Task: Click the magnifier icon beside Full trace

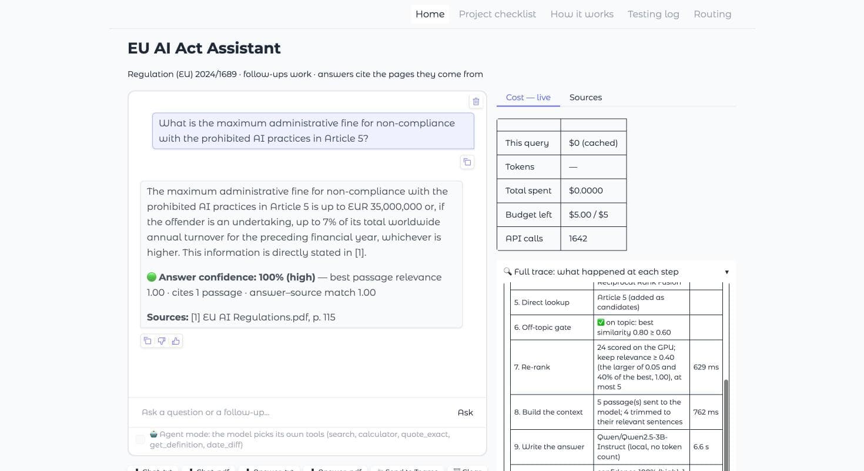Action: (508, 272)
